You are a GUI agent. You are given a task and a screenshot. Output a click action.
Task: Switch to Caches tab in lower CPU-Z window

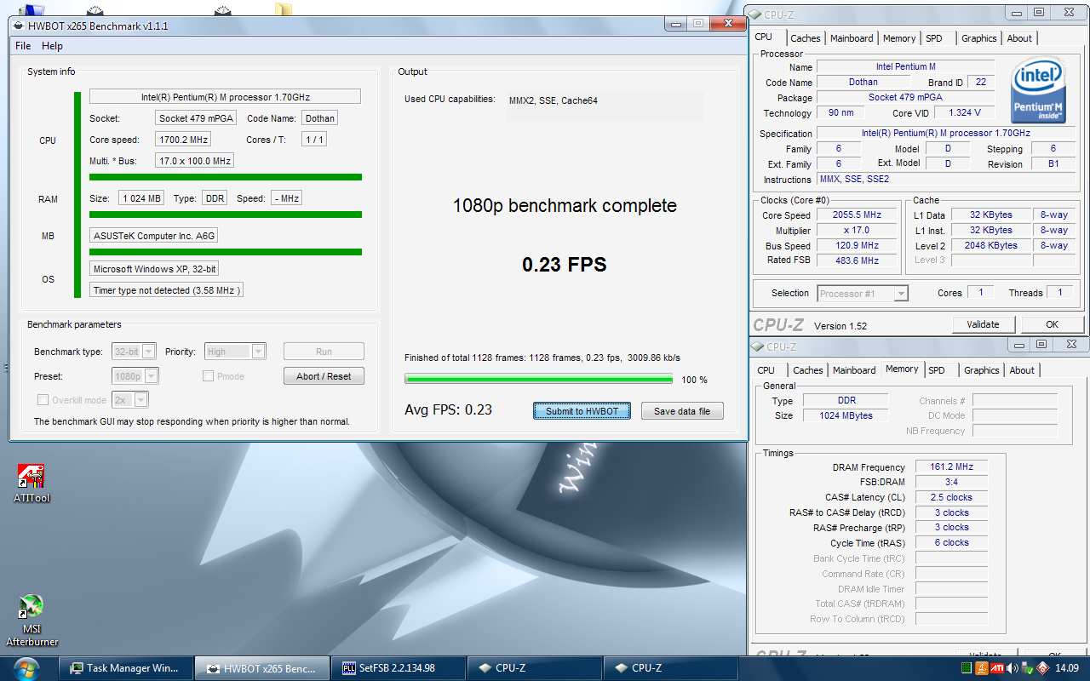point(808,370)
